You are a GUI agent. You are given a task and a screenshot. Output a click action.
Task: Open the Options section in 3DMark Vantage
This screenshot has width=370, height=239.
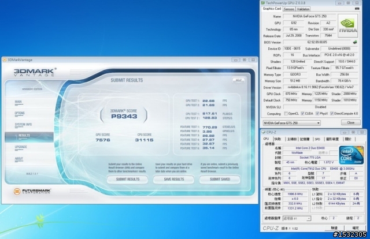pyautogui.click(x=20, y=113)
